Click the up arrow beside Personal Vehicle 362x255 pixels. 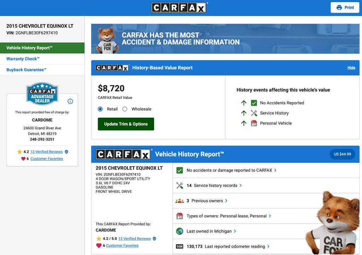point(244,123)
